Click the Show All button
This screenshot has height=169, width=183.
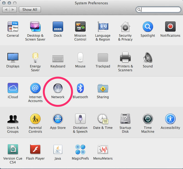click(x=30, y=10)
